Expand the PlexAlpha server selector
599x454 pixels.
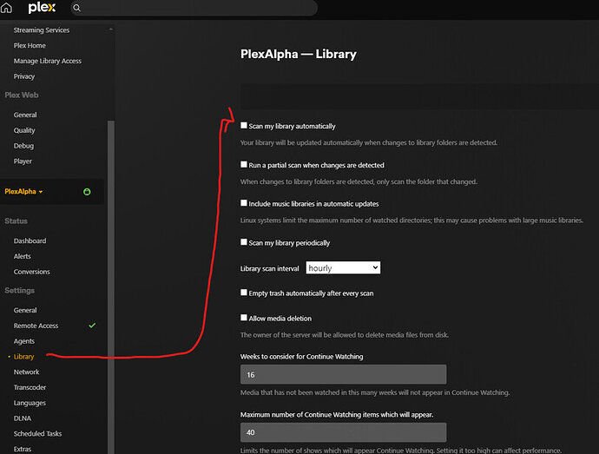click(23, 192)
